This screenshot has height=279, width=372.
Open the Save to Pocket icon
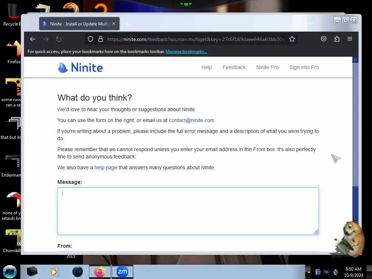coord(324,39)
